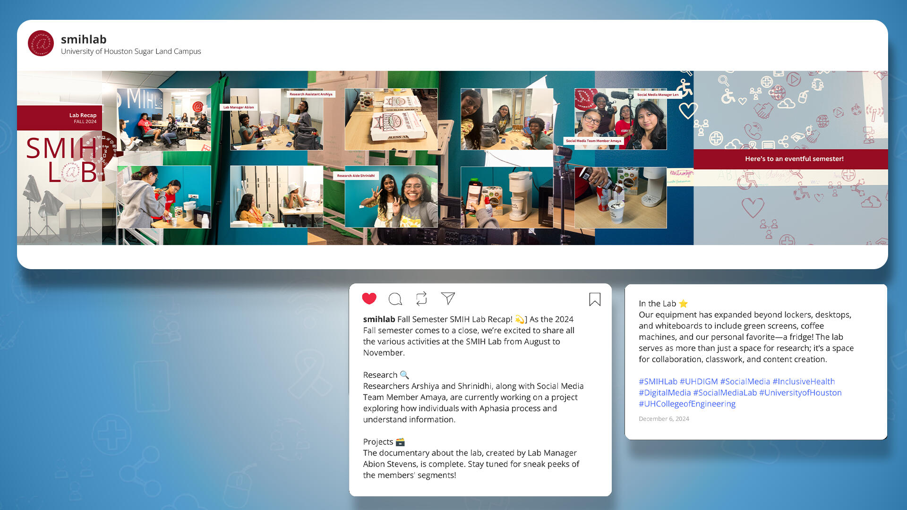Image resolution: width=907 pixels, height=510 pixels.
Task: Open the Lab Manager Abion photo
Action: coord(276,119)
